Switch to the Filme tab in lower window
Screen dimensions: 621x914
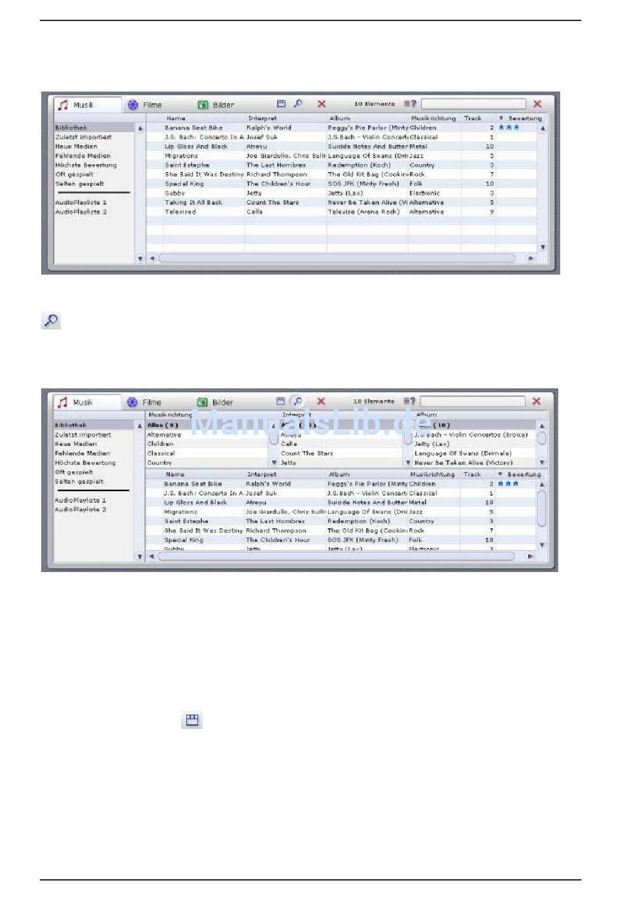pyautogui.click(x=144, y=402)
